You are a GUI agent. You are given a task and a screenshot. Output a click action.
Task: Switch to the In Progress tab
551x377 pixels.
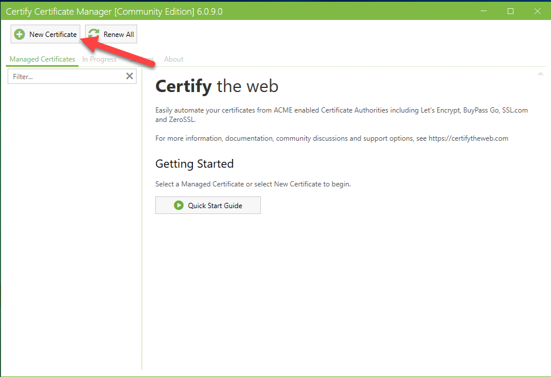click(100, 59)
